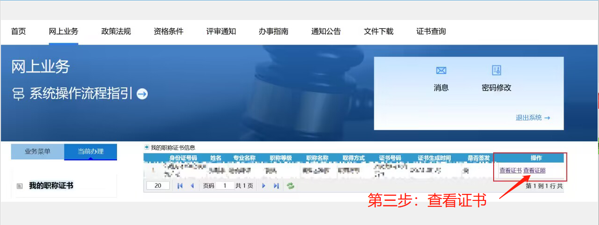Click the 消息 envelope icon
The height and width of the screenshot is (225, 599).
tap(441, 71)
